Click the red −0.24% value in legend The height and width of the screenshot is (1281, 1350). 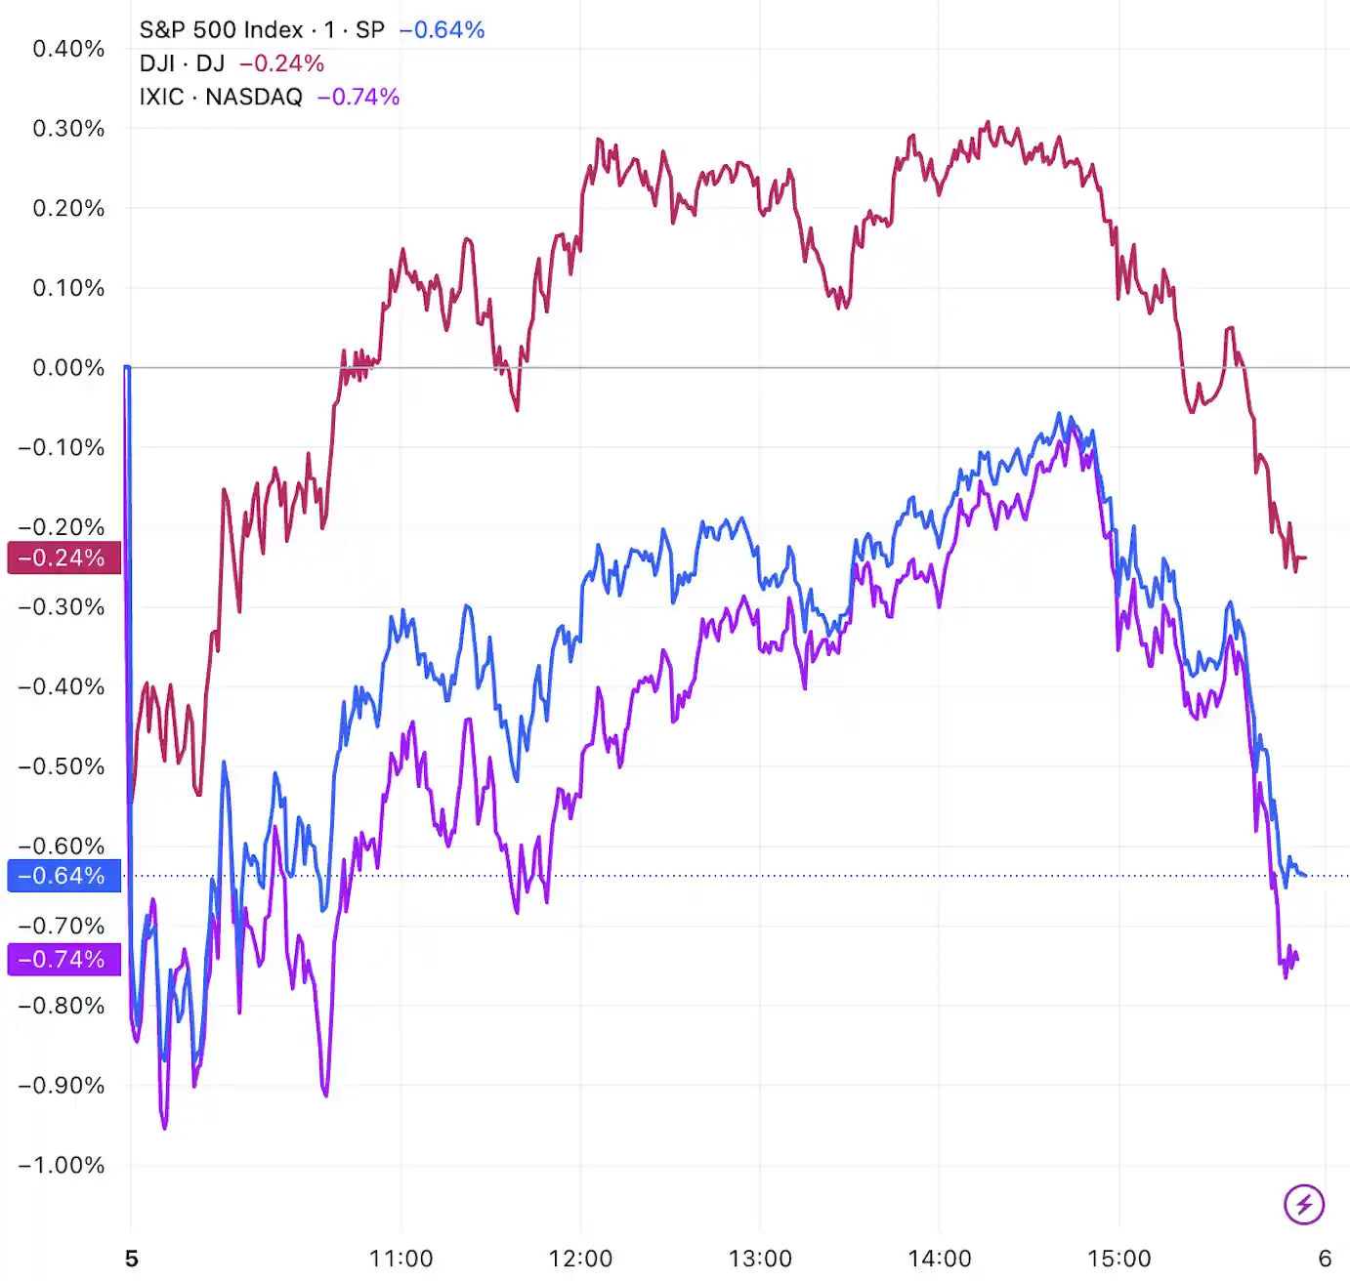pos(281,63)
